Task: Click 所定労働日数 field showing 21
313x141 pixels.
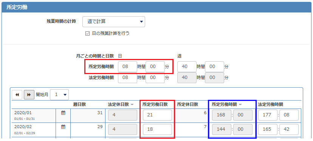Action: coord(157,115)
